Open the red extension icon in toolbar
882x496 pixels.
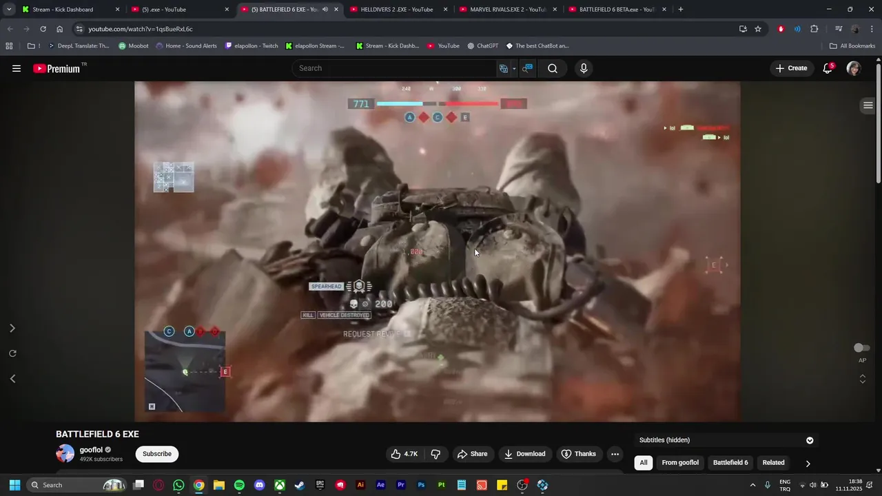[x=781, y=29]
